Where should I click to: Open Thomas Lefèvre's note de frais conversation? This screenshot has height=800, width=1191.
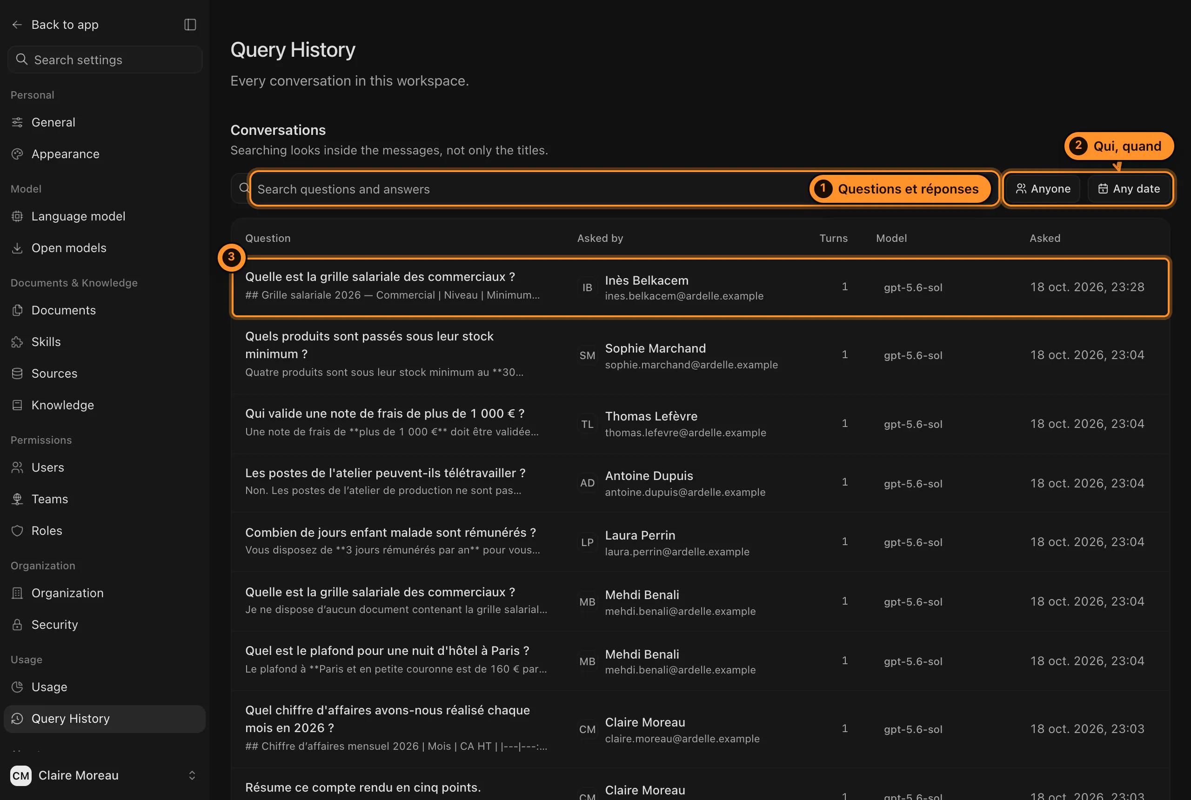[700, 423]
